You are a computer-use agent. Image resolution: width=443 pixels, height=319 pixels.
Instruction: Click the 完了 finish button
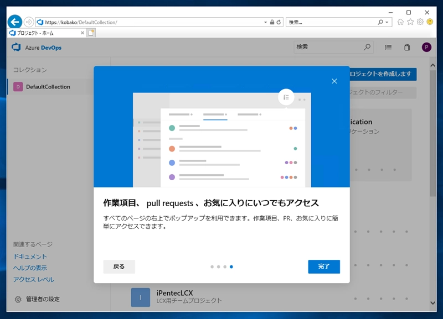(x=324, y=266)
